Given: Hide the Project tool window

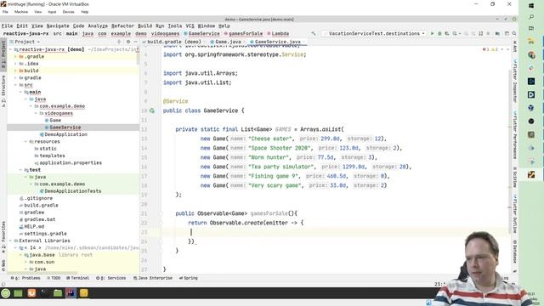Looking at the screenshot, I should 135,42.
